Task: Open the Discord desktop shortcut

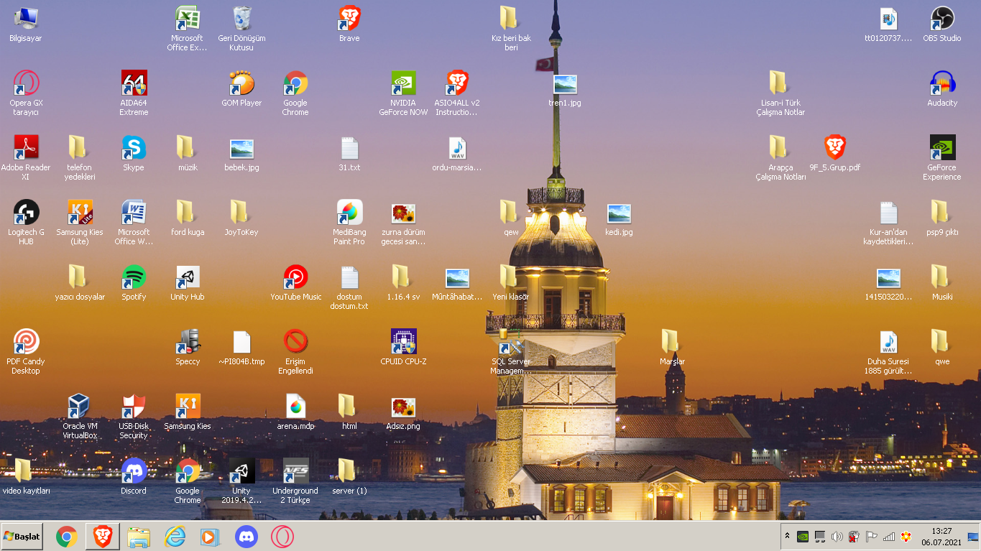Action: pyautogui.click(x=134, y=472)
